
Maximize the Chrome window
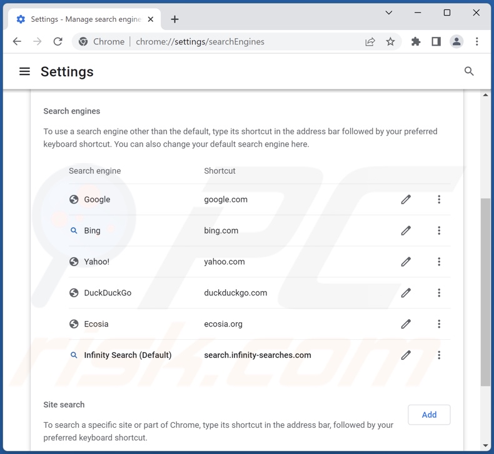click(446, 12)
